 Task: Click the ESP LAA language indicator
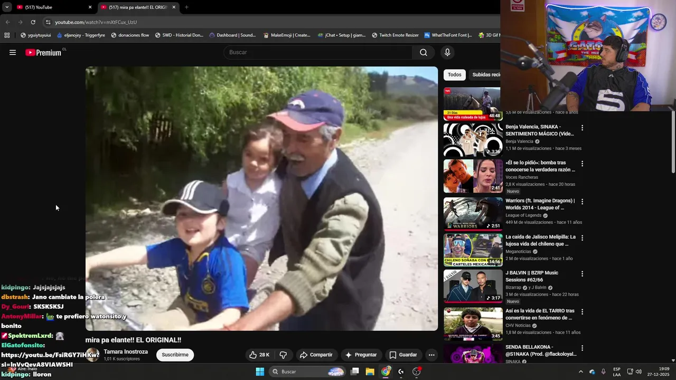(616, 372)
